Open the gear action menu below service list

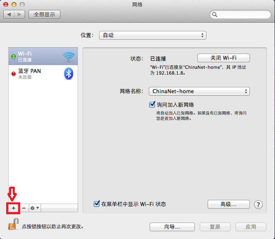(35, 208)
